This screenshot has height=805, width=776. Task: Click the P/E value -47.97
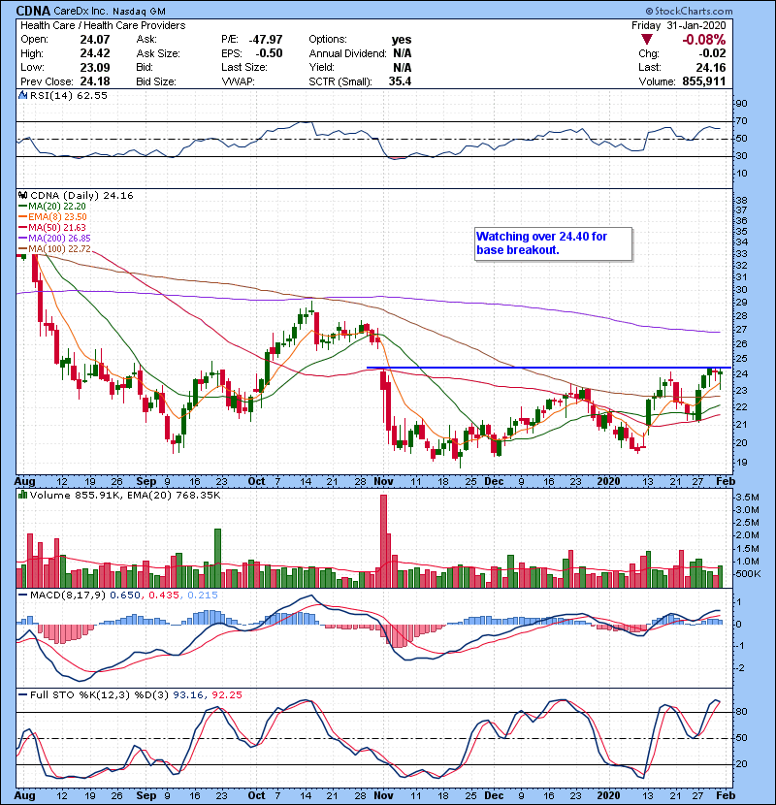click(266, 40)
